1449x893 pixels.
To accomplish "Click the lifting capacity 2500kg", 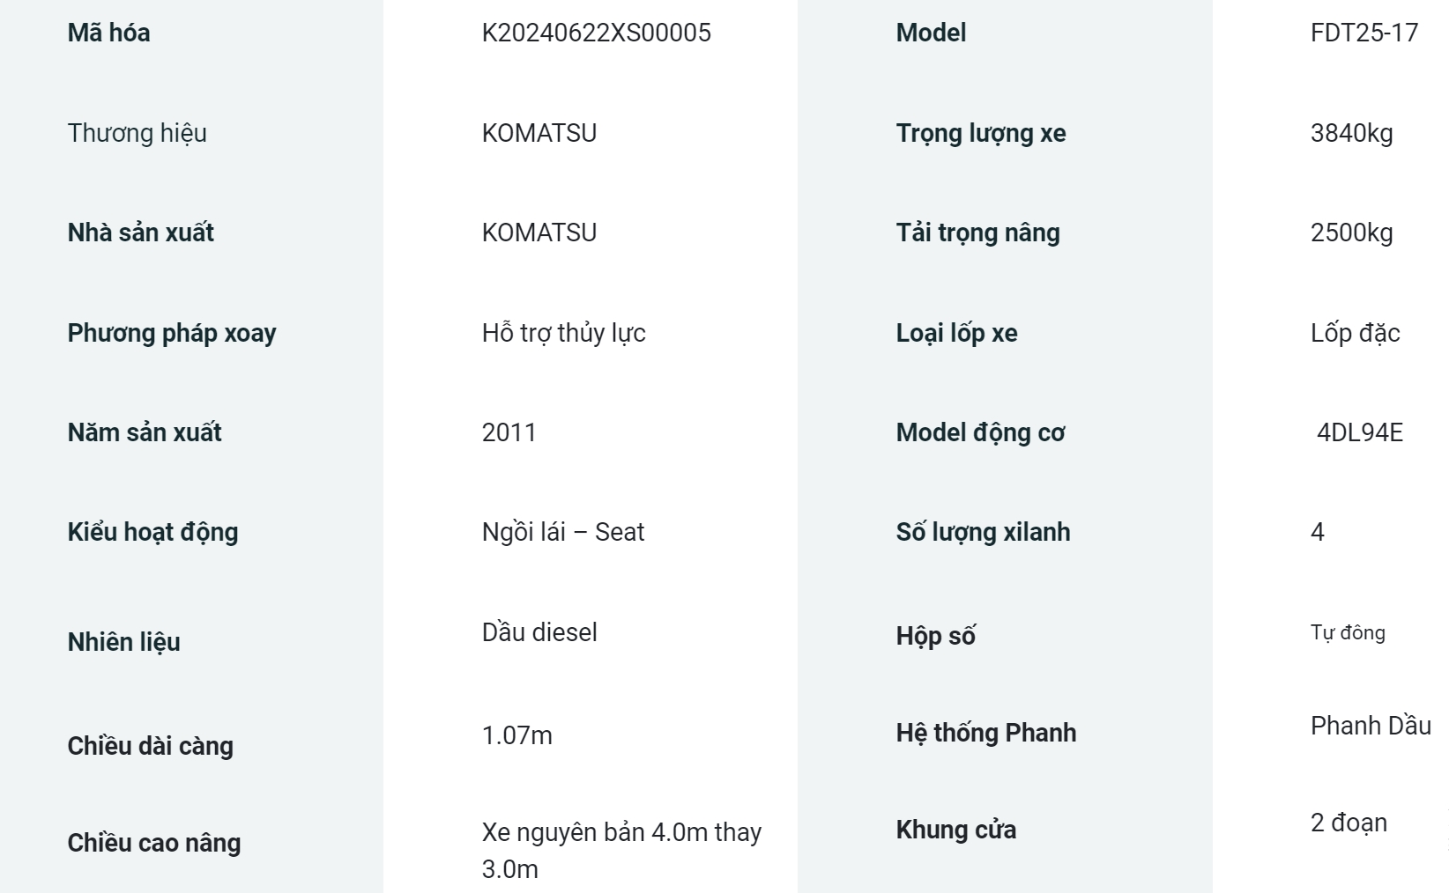I will [1351, 232].
